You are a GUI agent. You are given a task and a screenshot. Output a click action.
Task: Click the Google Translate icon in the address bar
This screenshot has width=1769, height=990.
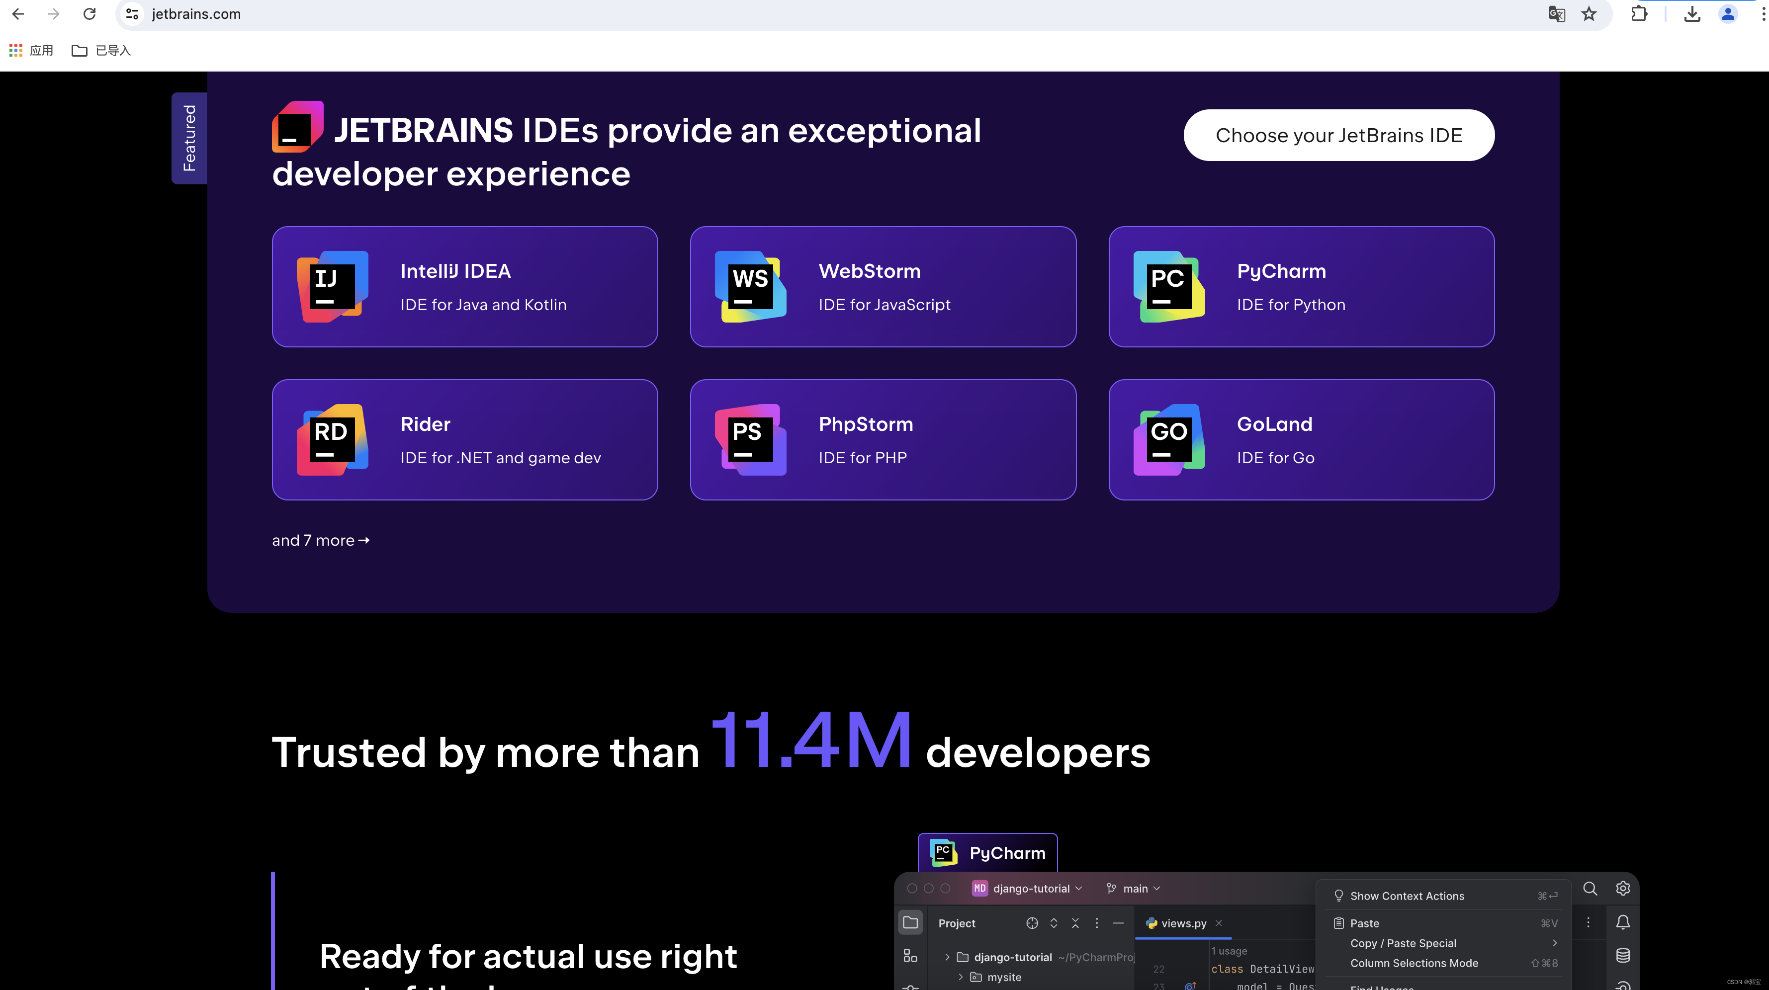[1556, 14]
